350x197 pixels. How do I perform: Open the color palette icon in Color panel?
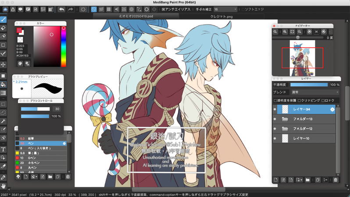pos(20,63)
